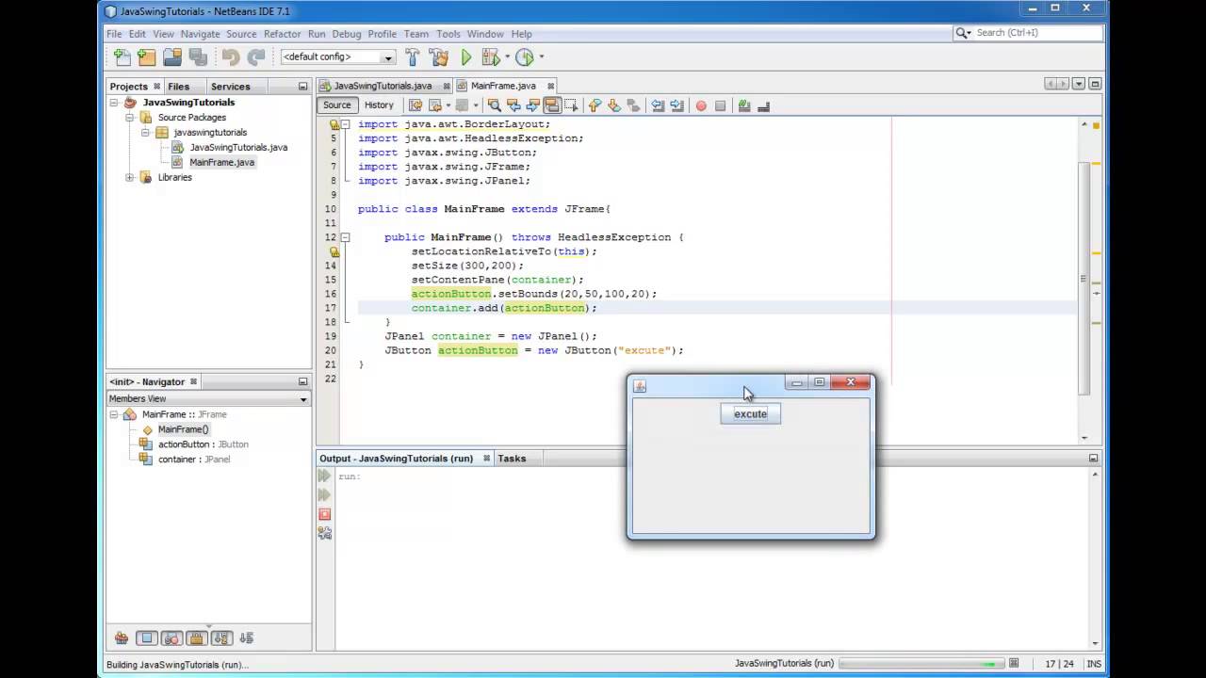Collapse the javaswingtutorials package node

tap(146, 133)
